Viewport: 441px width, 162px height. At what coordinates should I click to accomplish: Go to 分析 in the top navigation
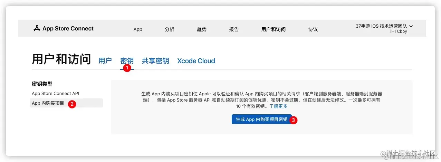pos(170,29)
